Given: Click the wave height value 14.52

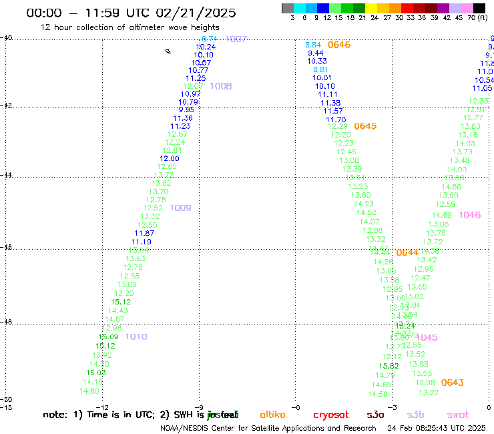Looking at the screenshot, I should coord(366,212).
